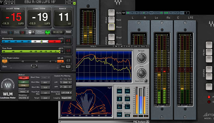Change the PAZ Weight setting

(x=127, y=91)
